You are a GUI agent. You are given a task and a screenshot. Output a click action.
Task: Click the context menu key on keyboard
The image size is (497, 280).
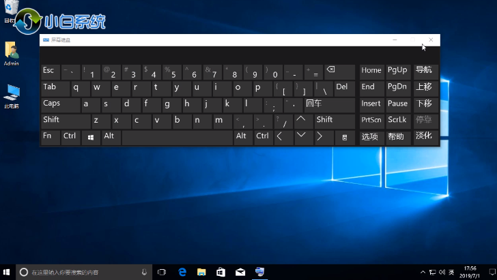[x=345, y=138]
